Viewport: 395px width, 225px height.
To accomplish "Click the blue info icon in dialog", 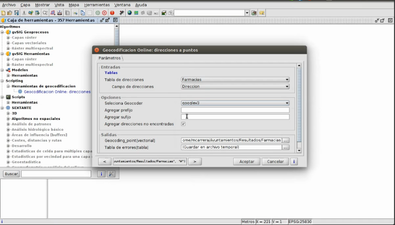I will 294,161.
